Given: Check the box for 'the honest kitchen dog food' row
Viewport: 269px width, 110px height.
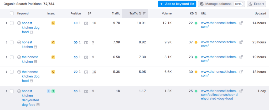Looking at the screenshot, I should [12, 72].
